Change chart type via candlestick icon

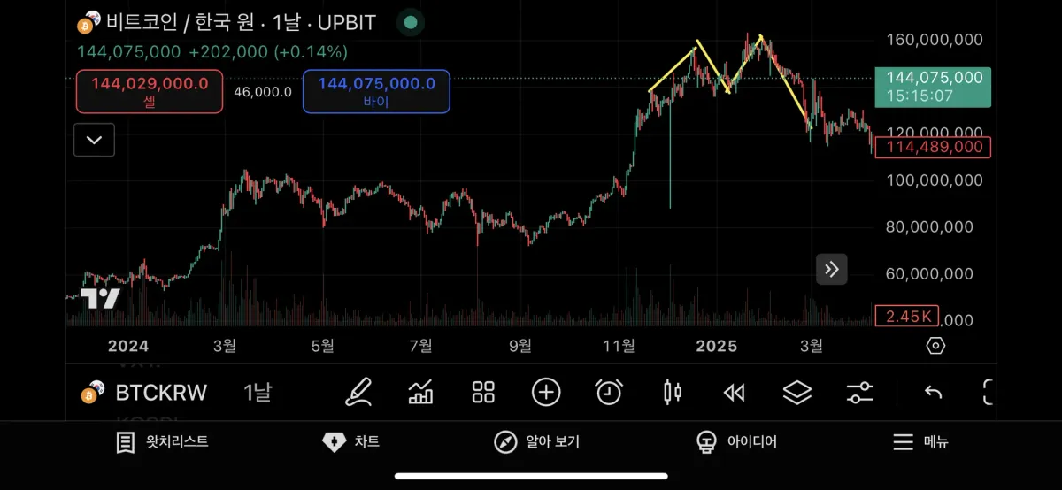673,392
